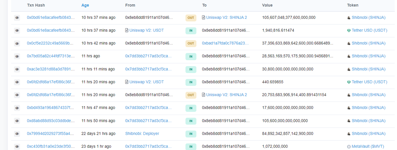The height and width of the screenshot is (150, 397).
Task: Open Uniswap V2: USDT in 10 hrs 37 row
Action: 147,30
